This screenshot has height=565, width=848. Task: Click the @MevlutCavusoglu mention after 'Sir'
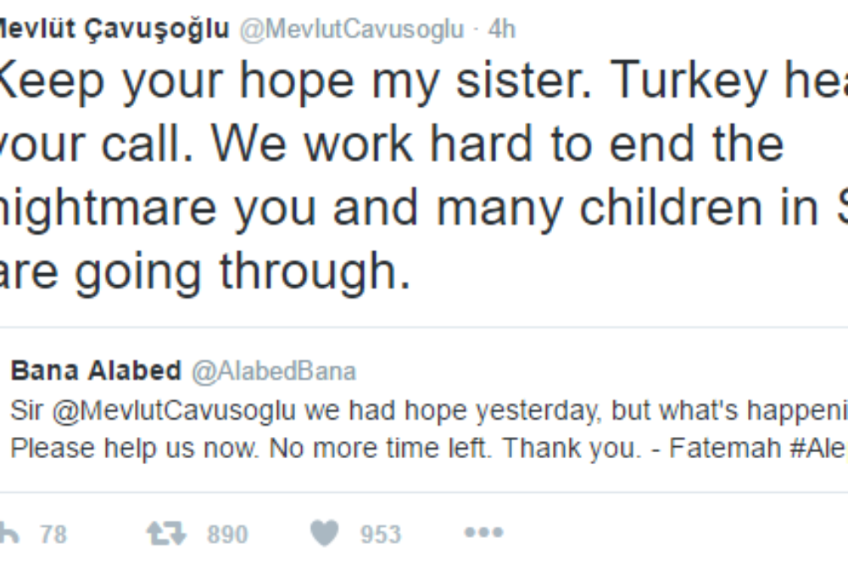click(175, 410)
